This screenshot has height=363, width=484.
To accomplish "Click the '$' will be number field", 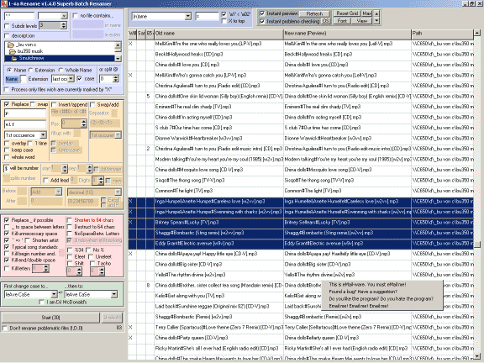I will point(6,169).
